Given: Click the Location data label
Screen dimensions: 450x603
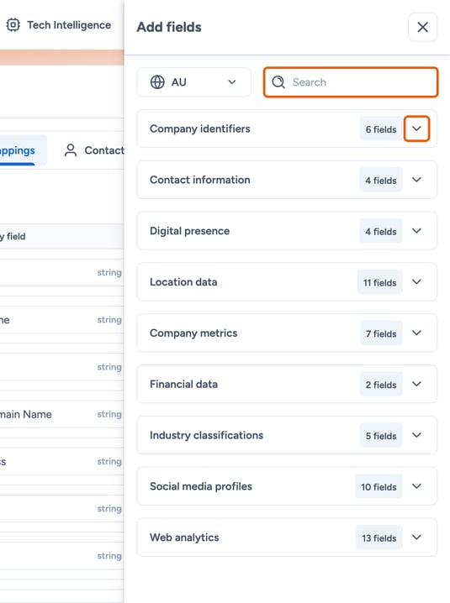Looking at the screenshot, I should [x=183, y=282].
